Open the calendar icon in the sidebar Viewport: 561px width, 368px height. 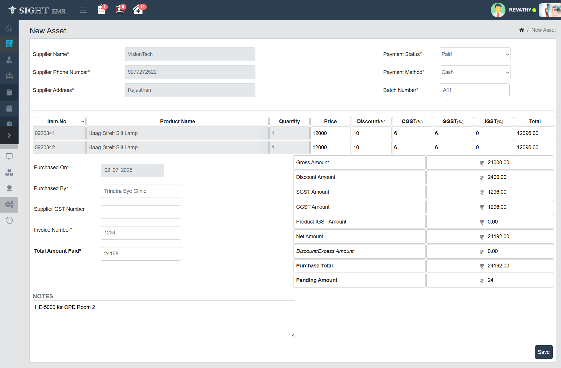click(9, 108)
